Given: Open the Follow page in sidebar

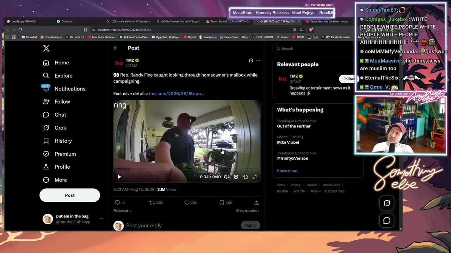Looking at the screenshot, I should (56, 102).
